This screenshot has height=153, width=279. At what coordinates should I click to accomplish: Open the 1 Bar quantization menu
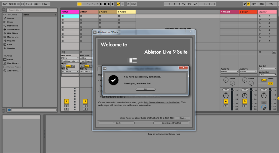pyautogui.click(x=46, y=4)
